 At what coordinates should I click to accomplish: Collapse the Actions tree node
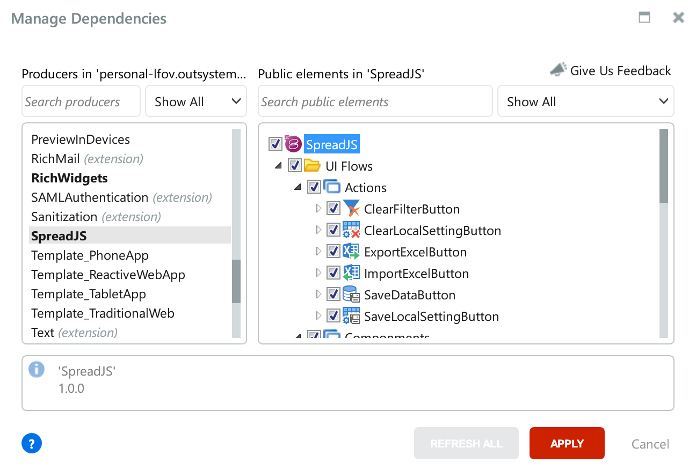click(298, 187)
